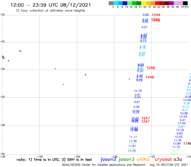191x167 pixels.
Task: Click the wave height value '10.78'
Action: (x=138, y=91)
